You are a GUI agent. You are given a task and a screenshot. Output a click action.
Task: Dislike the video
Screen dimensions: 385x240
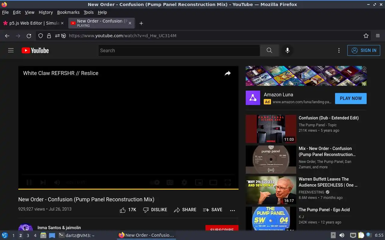[x=155, y=210]
